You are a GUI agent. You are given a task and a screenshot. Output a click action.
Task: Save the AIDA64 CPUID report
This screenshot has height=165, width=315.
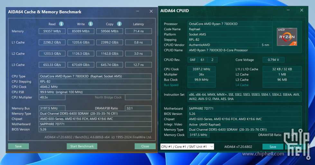tap(273, 147)
